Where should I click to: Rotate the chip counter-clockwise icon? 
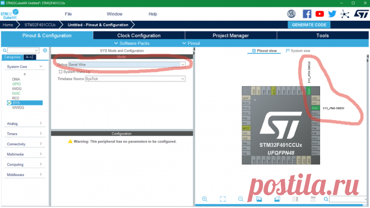coord(277,199)
